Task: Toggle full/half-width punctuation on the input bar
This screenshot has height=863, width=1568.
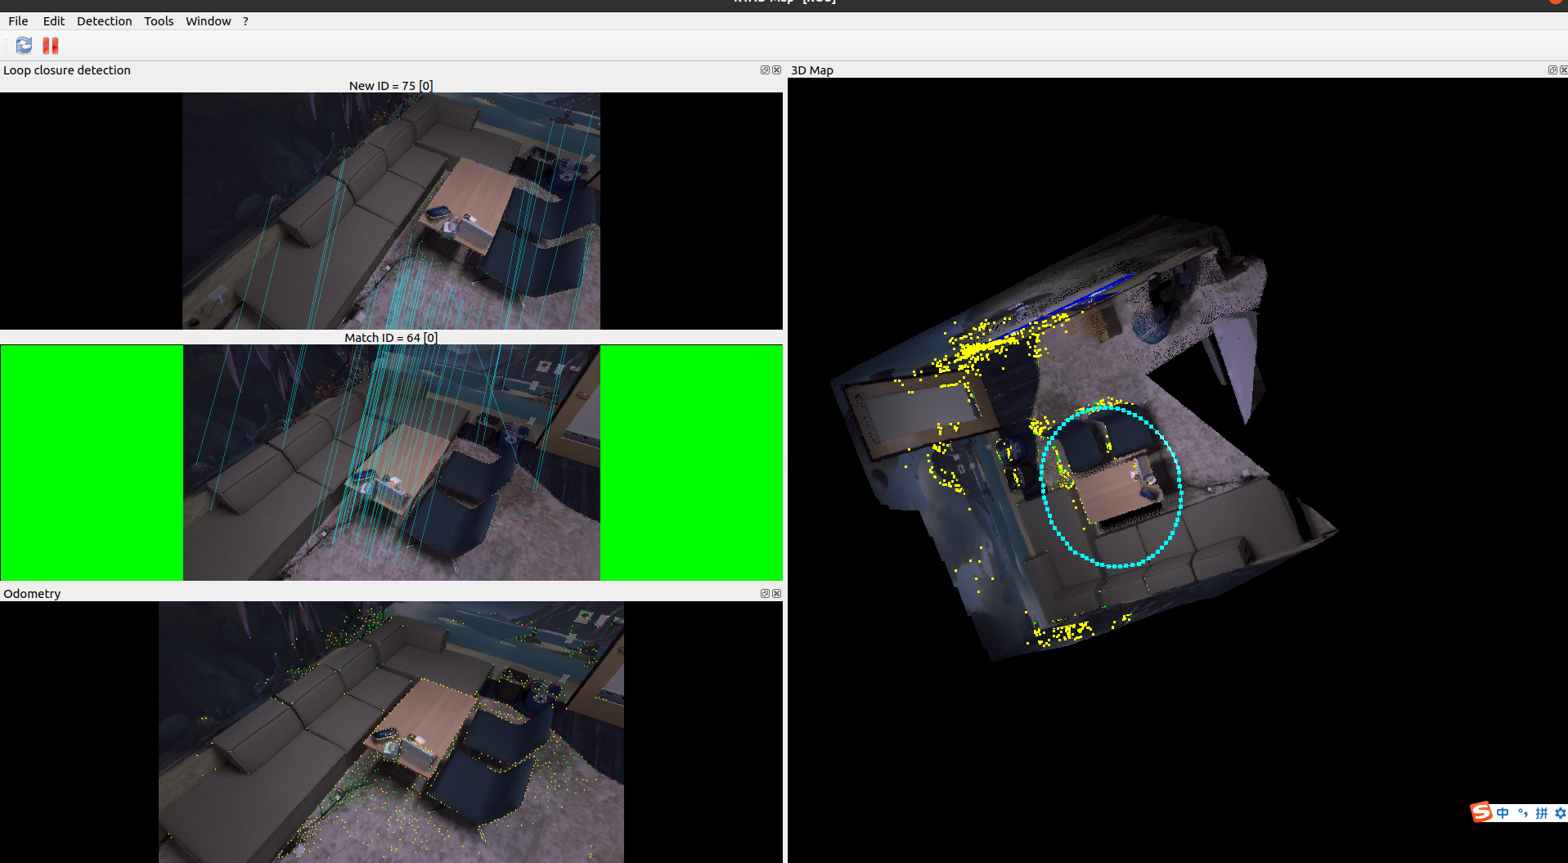Action: click(1523, 813)
